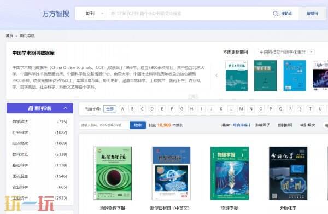
Task: Filter journals by letter D
Action: (x=152, y=109)
